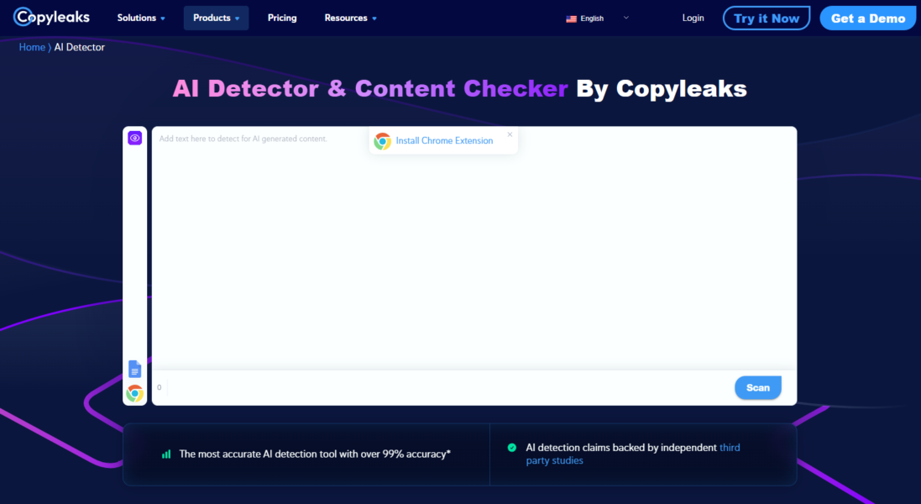Navigate to Home via the breadcrumb
This screenshot has width=921, height=504.
point(31,47)
